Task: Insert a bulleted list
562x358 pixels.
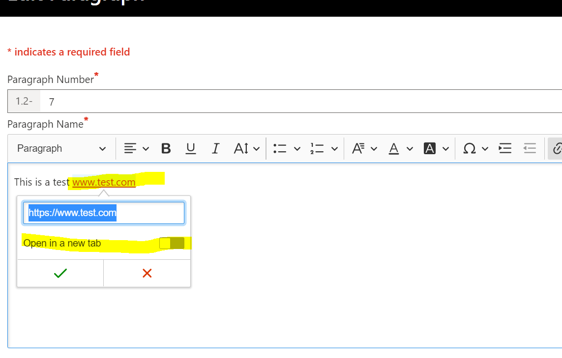Action: coord(280,148)
